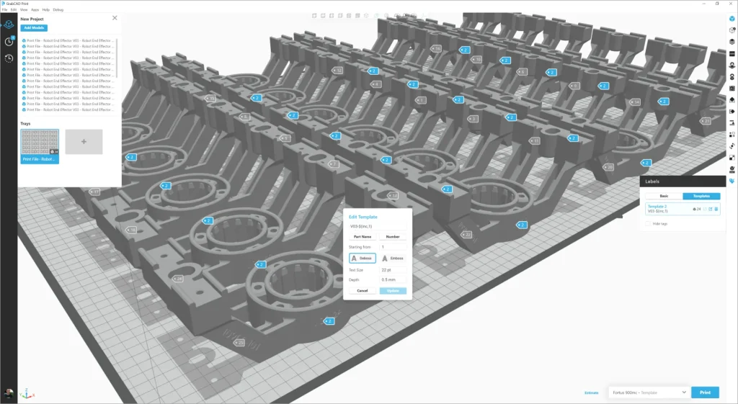Select the gray label tag numbered 12
Image resolution: width=738 pixels, height=404 pixels.
tap(338, 71)
